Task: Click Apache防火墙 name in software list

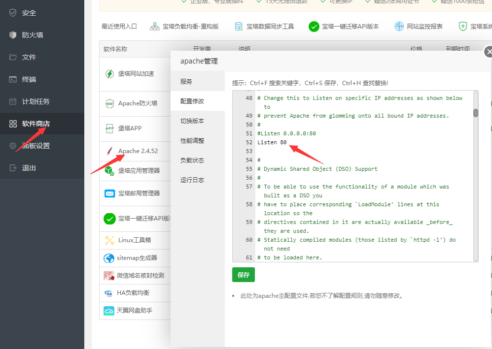Action: (x=138, y=103)
